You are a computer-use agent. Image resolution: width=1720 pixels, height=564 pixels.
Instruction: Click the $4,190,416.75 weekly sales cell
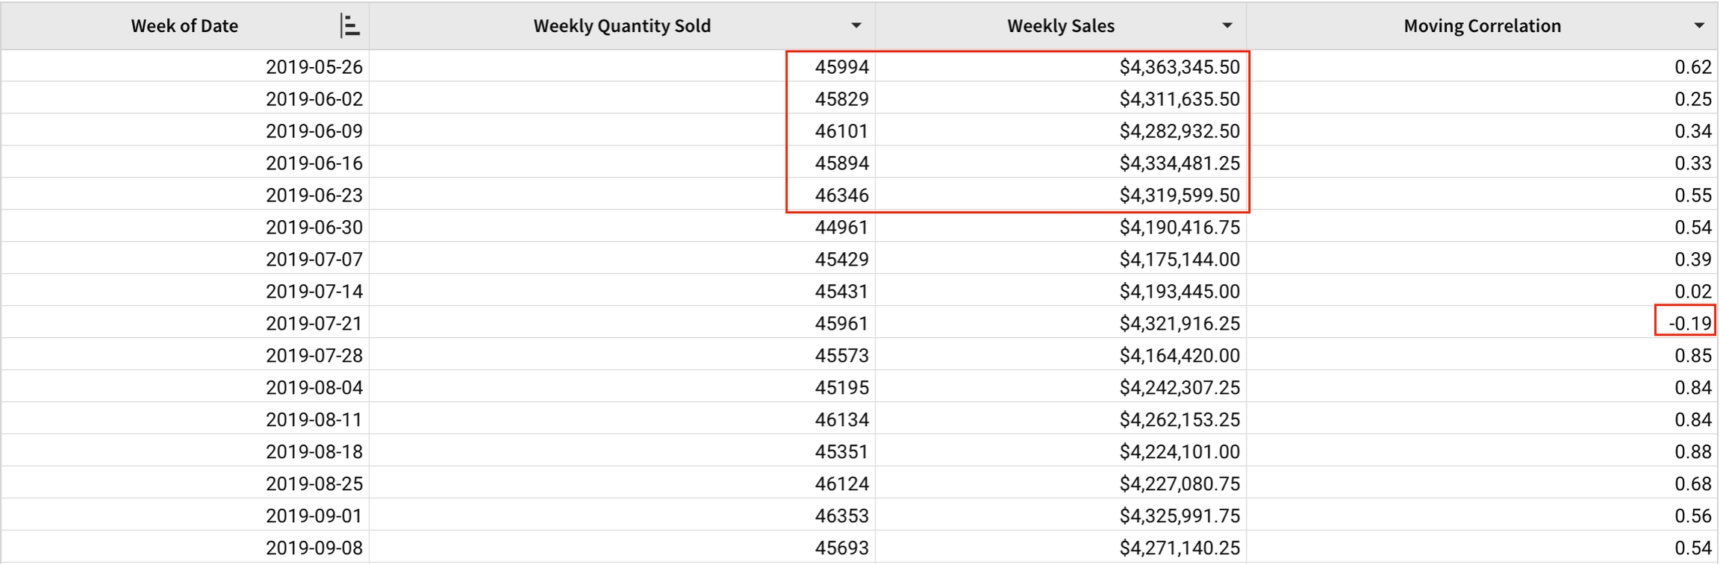point(1179,228)
